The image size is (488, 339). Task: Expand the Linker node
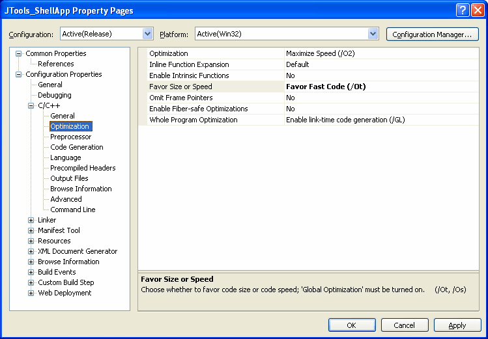tap(31, 220)
